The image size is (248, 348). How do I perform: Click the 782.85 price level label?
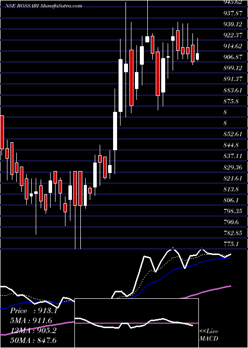233,233
